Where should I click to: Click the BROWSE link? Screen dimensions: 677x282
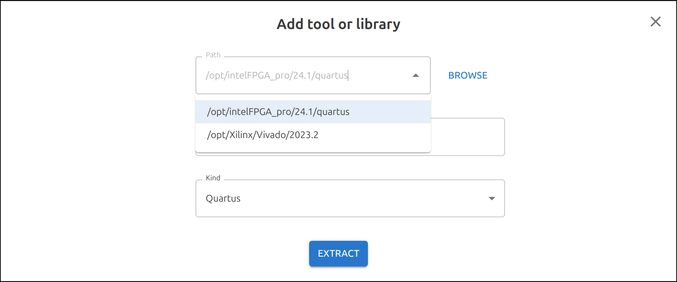pos(468,75)
